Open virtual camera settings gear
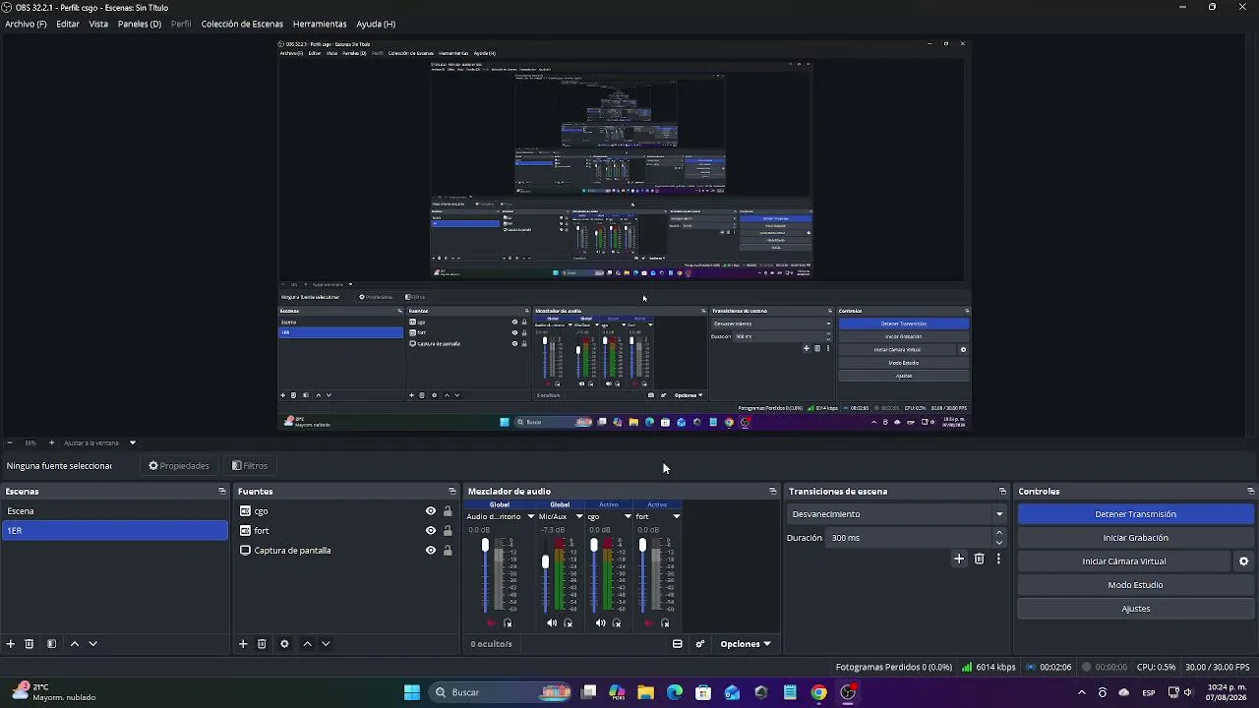This screenshot has height=708, width=1259. [x=1243, y=561]
